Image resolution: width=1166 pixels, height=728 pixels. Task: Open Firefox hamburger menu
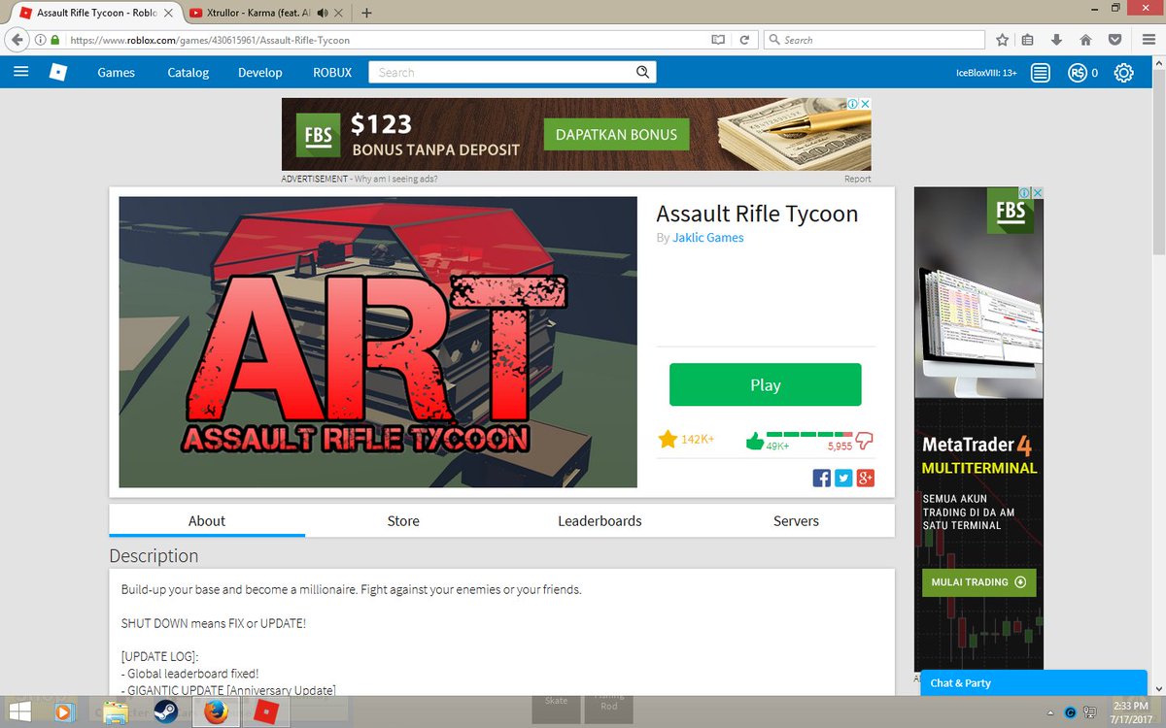coord(1147,40)
